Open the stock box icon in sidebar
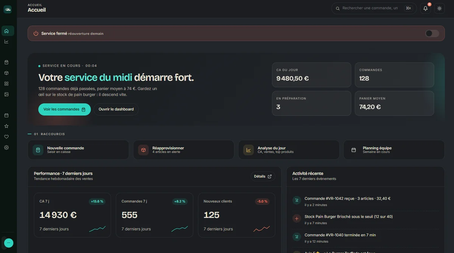The height and width of the screenshot is (253, 454). pos(6,73)
